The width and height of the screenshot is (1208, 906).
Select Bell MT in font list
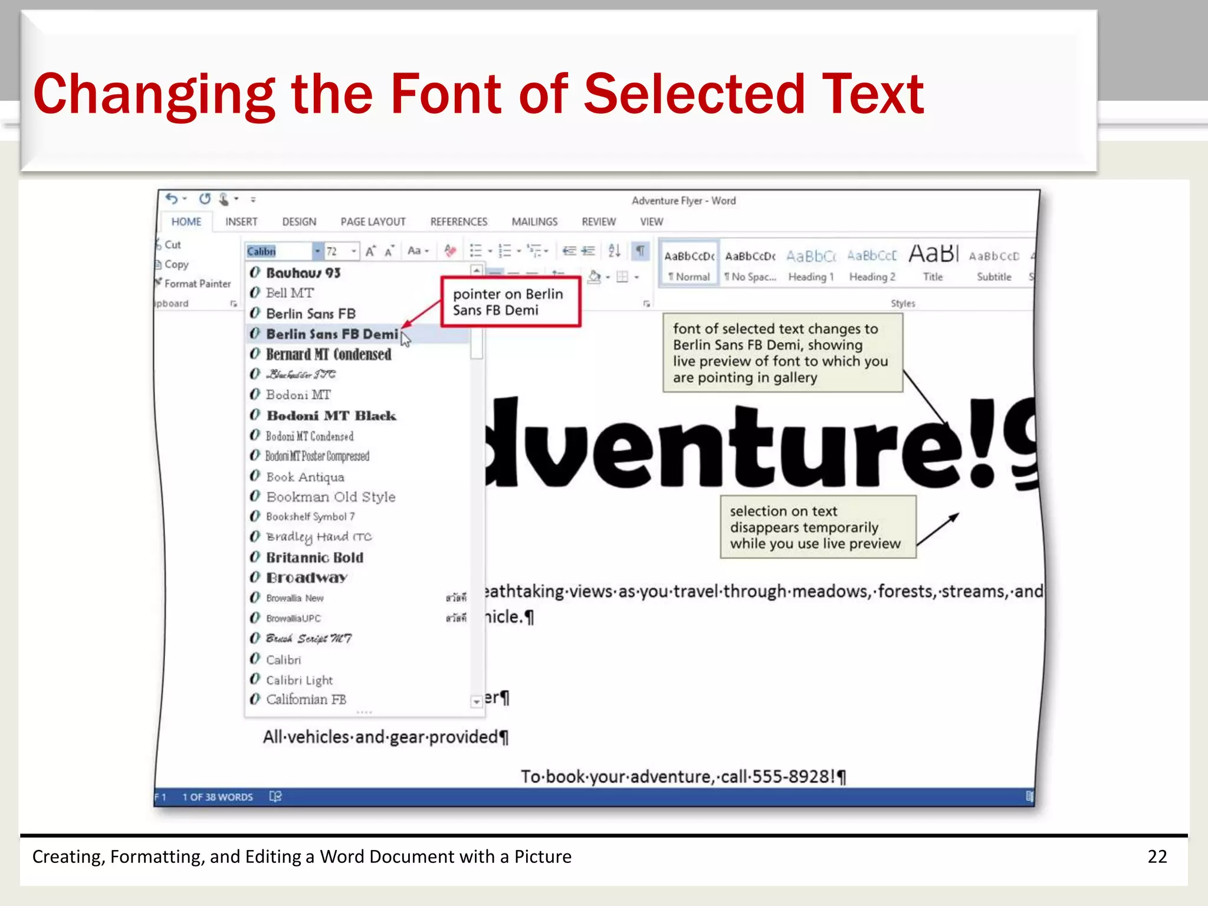(357, 293)
